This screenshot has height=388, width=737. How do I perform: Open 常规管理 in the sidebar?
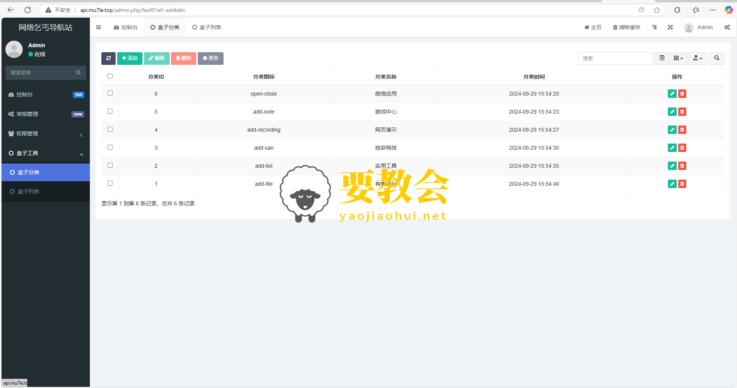pyautogui.click(x=46, y=114)
